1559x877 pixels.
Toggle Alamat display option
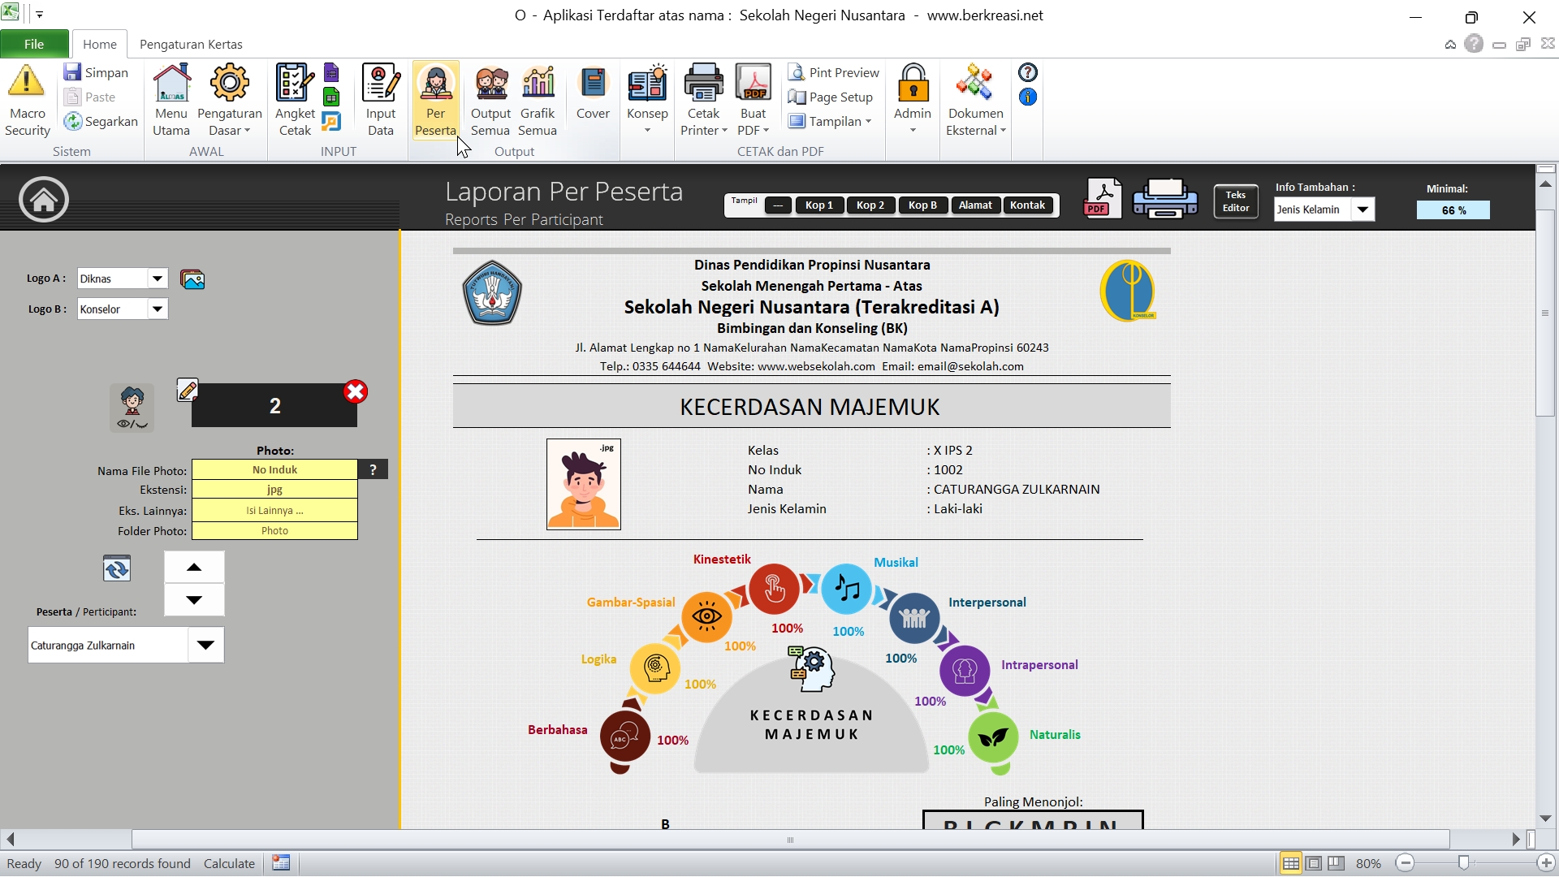(x=974, y=205)
